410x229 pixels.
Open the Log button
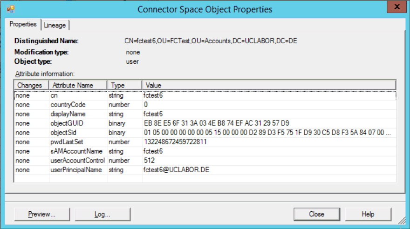[102, 215]
